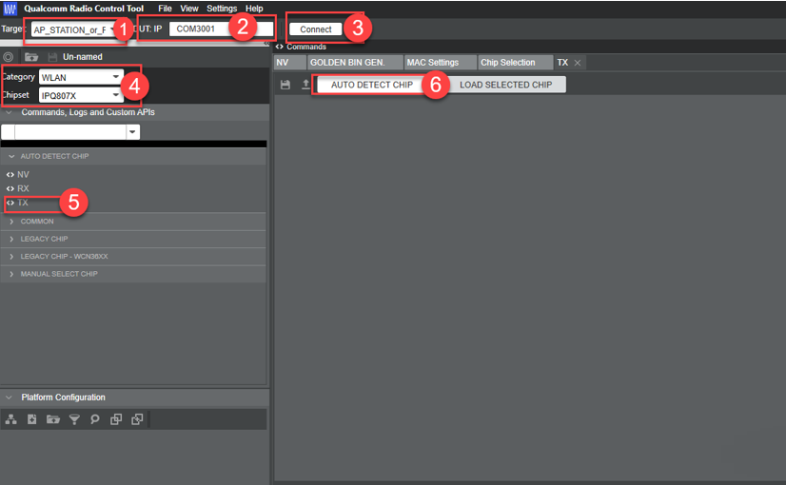Click the Qualcomm Radio Control Tool app icon
Viewport: 786px width, 485px height.
[x=10, y=8]
